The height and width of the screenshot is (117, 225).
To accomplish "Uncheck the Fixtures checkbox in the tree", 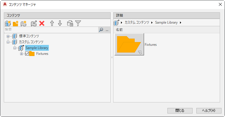I will 27,54.
